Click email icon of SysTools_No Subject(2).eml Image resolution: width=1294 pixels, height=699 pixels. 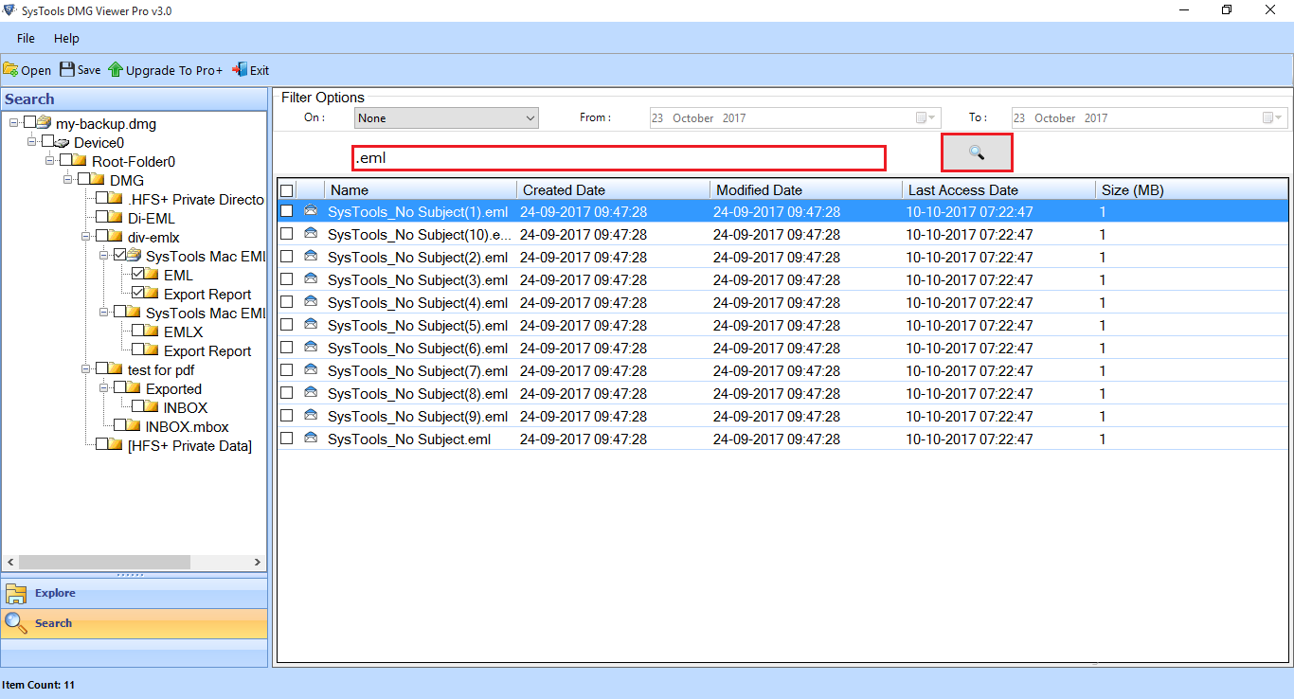pyautogui.click(x=311, y=257)
